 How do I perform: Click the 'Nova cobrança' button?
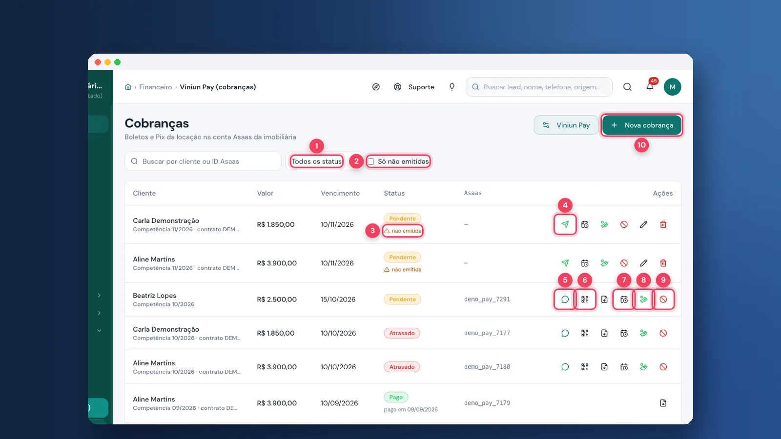pos(641,125)
